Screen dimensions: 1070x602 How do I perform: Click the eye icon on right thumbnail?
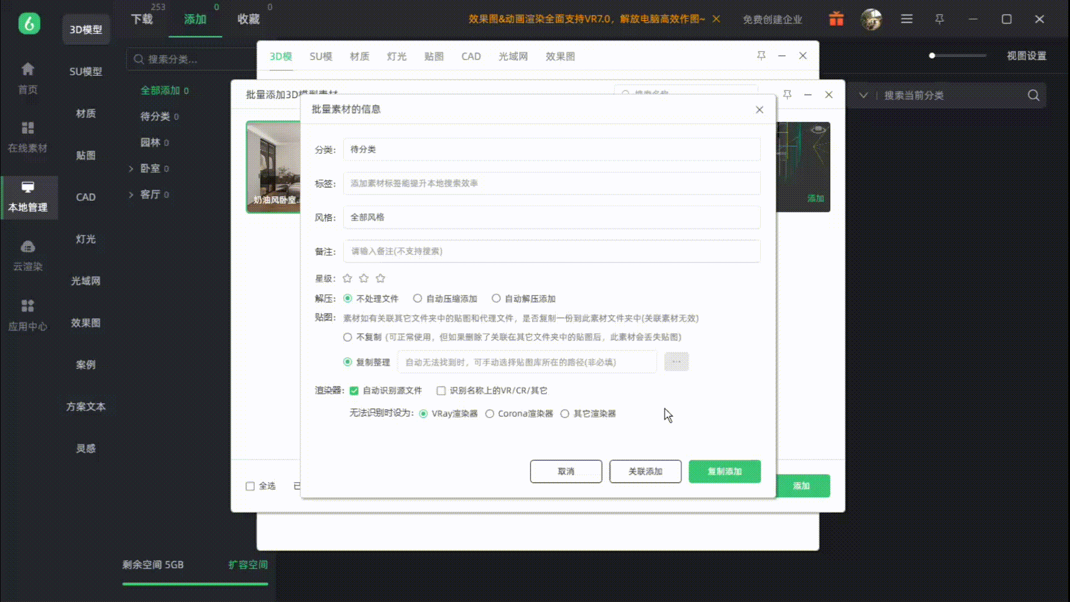[x=818, y=129]
